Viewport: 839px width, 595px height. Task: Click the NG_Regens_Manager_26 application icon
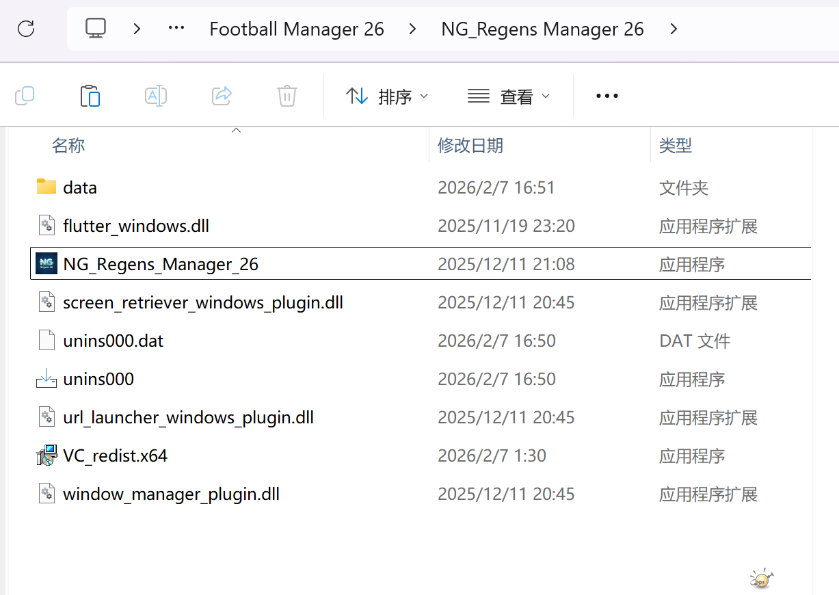pyautogui.click(x=45, y=263)
